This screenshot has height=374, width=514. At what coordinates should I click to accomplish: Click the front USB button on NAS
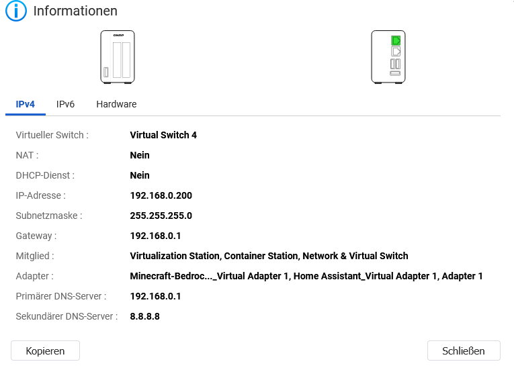tap(106, 71)
